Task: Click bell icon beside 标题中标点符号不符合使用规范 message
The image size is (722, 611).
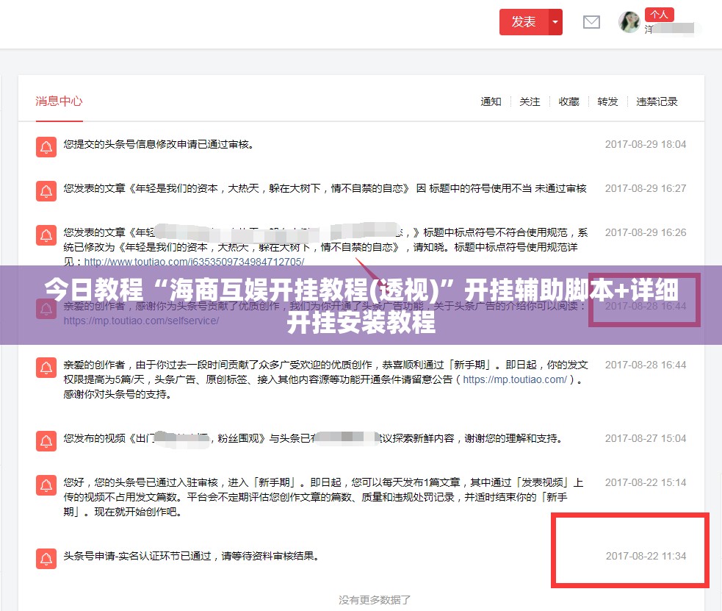Action: 46,235
